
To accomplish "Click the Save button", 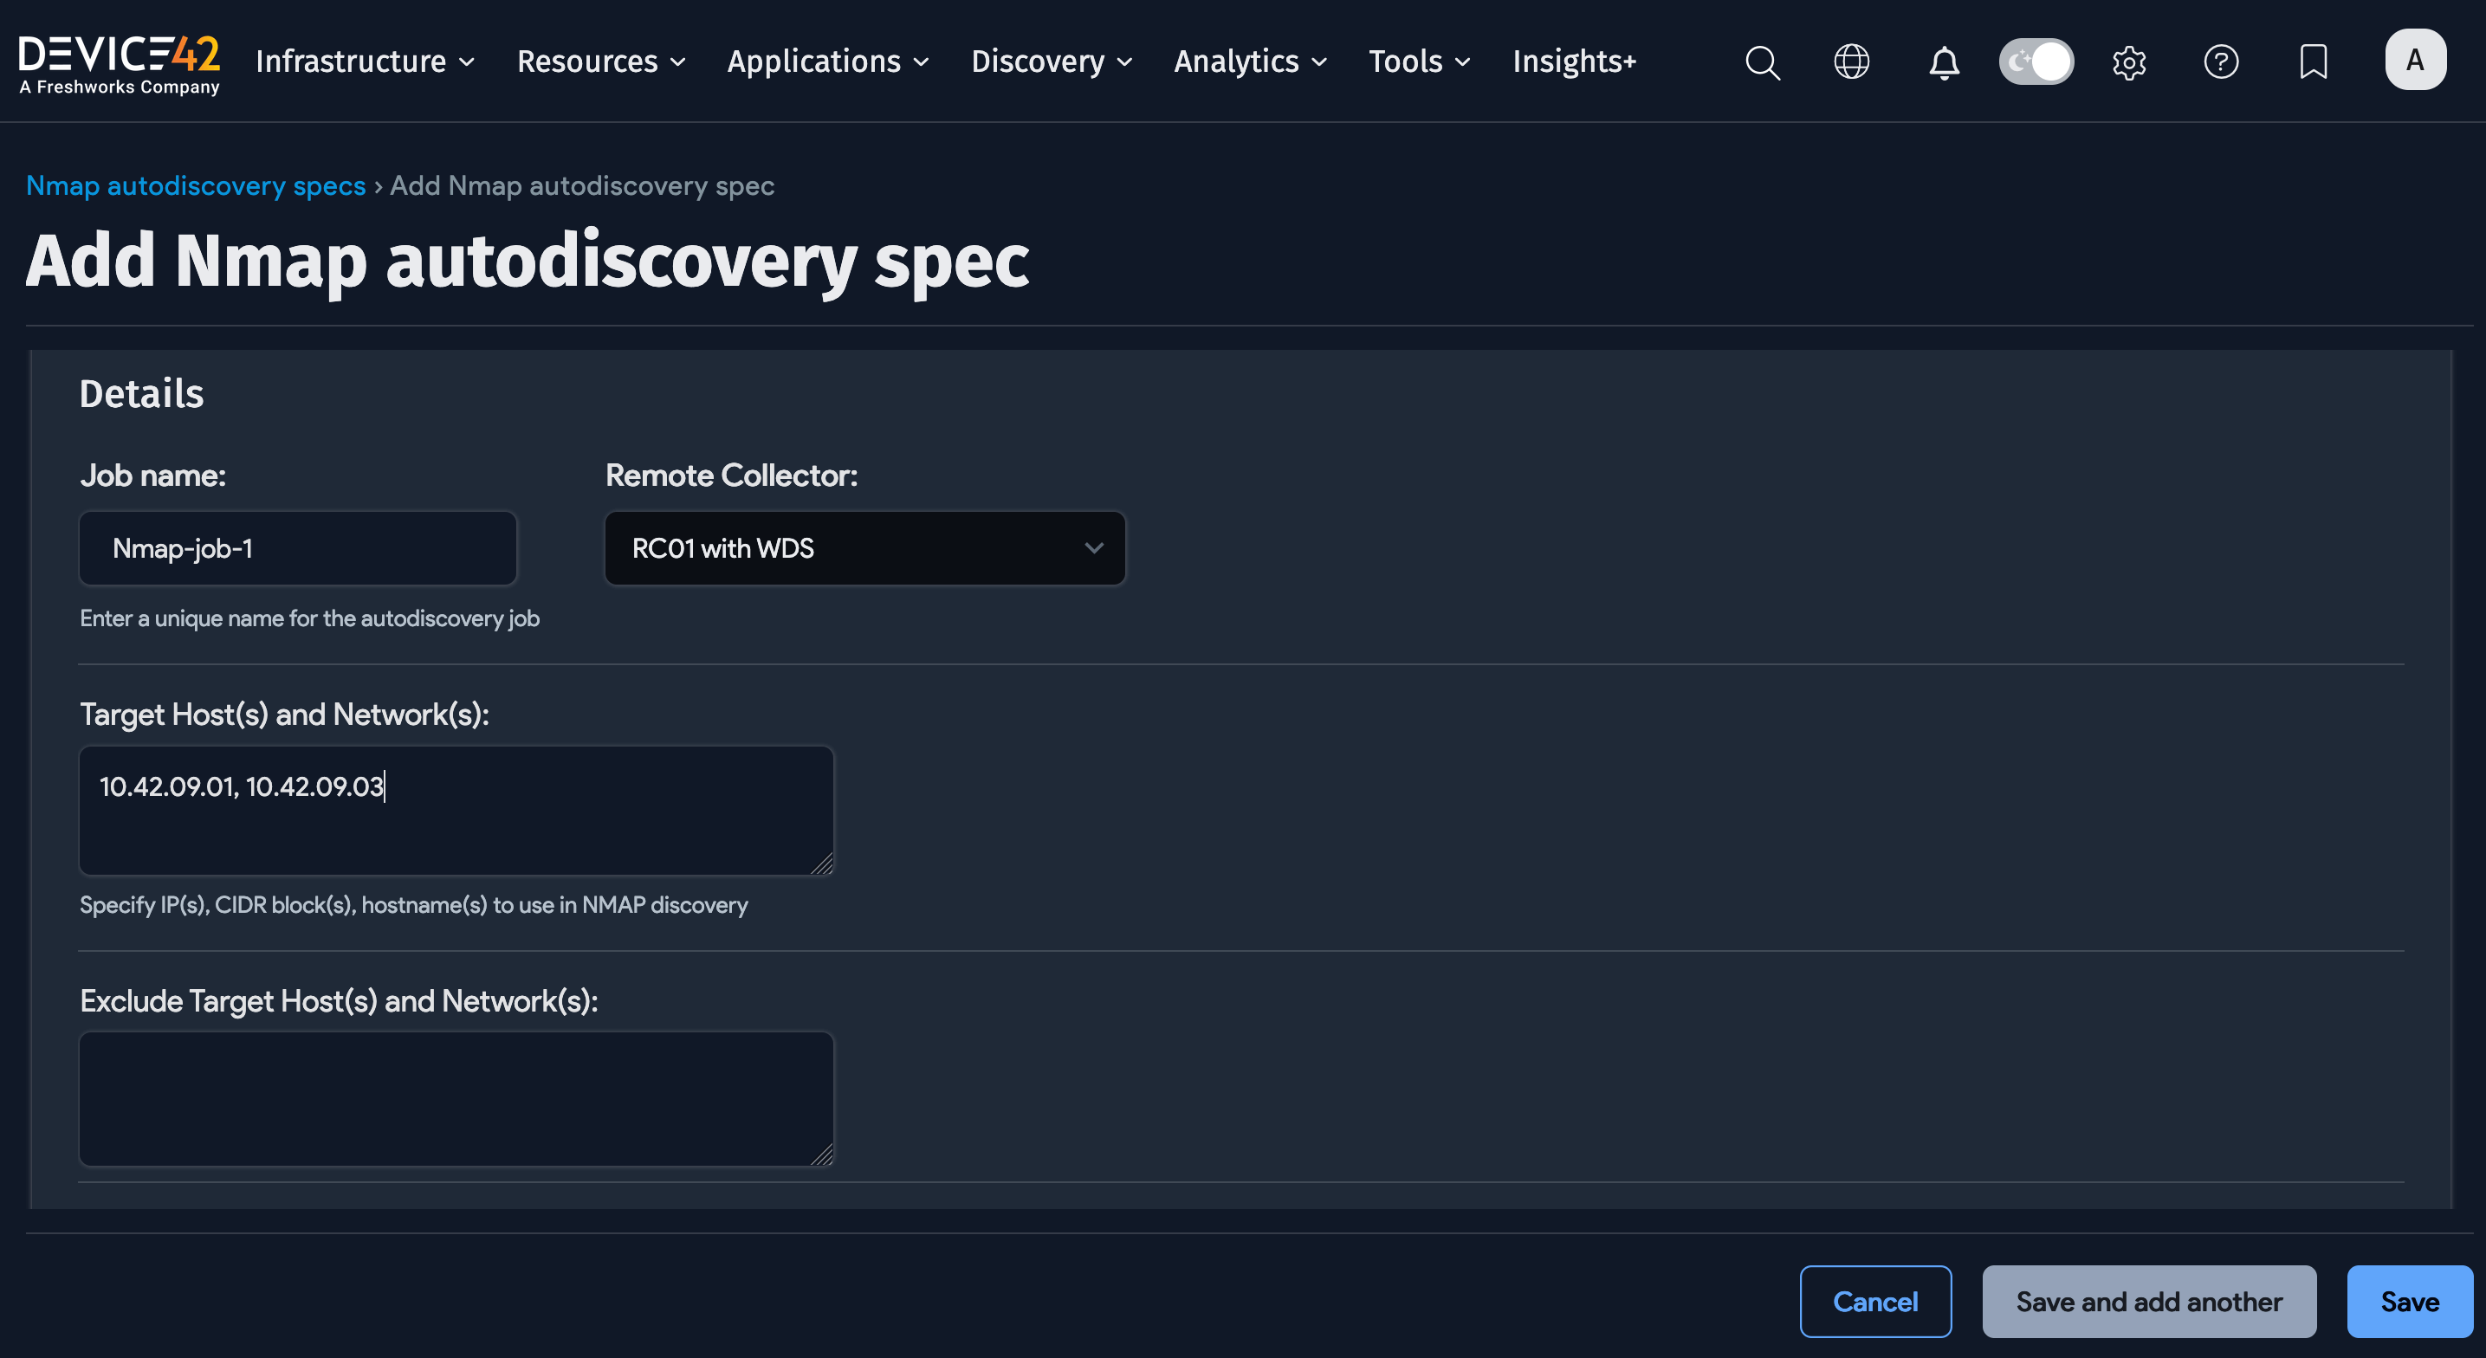I will pos(2409,1301).
